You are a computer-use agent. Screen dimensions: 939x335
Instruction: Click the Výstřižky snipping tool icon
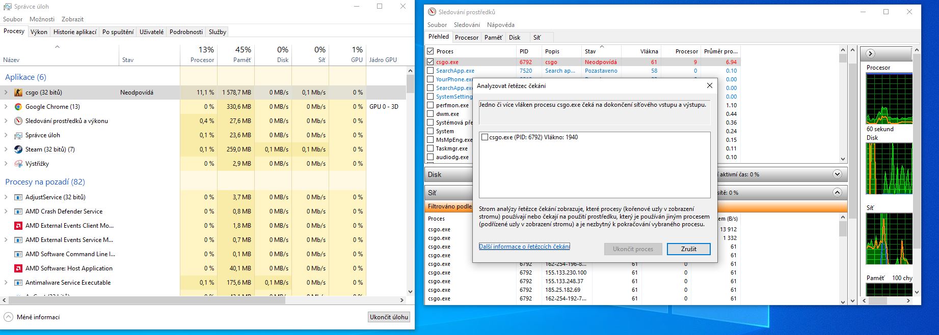point(18,164)
